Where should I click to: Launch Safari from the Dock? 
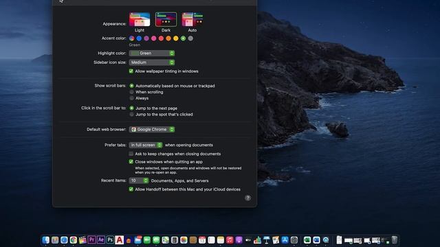tap(64, 240)
